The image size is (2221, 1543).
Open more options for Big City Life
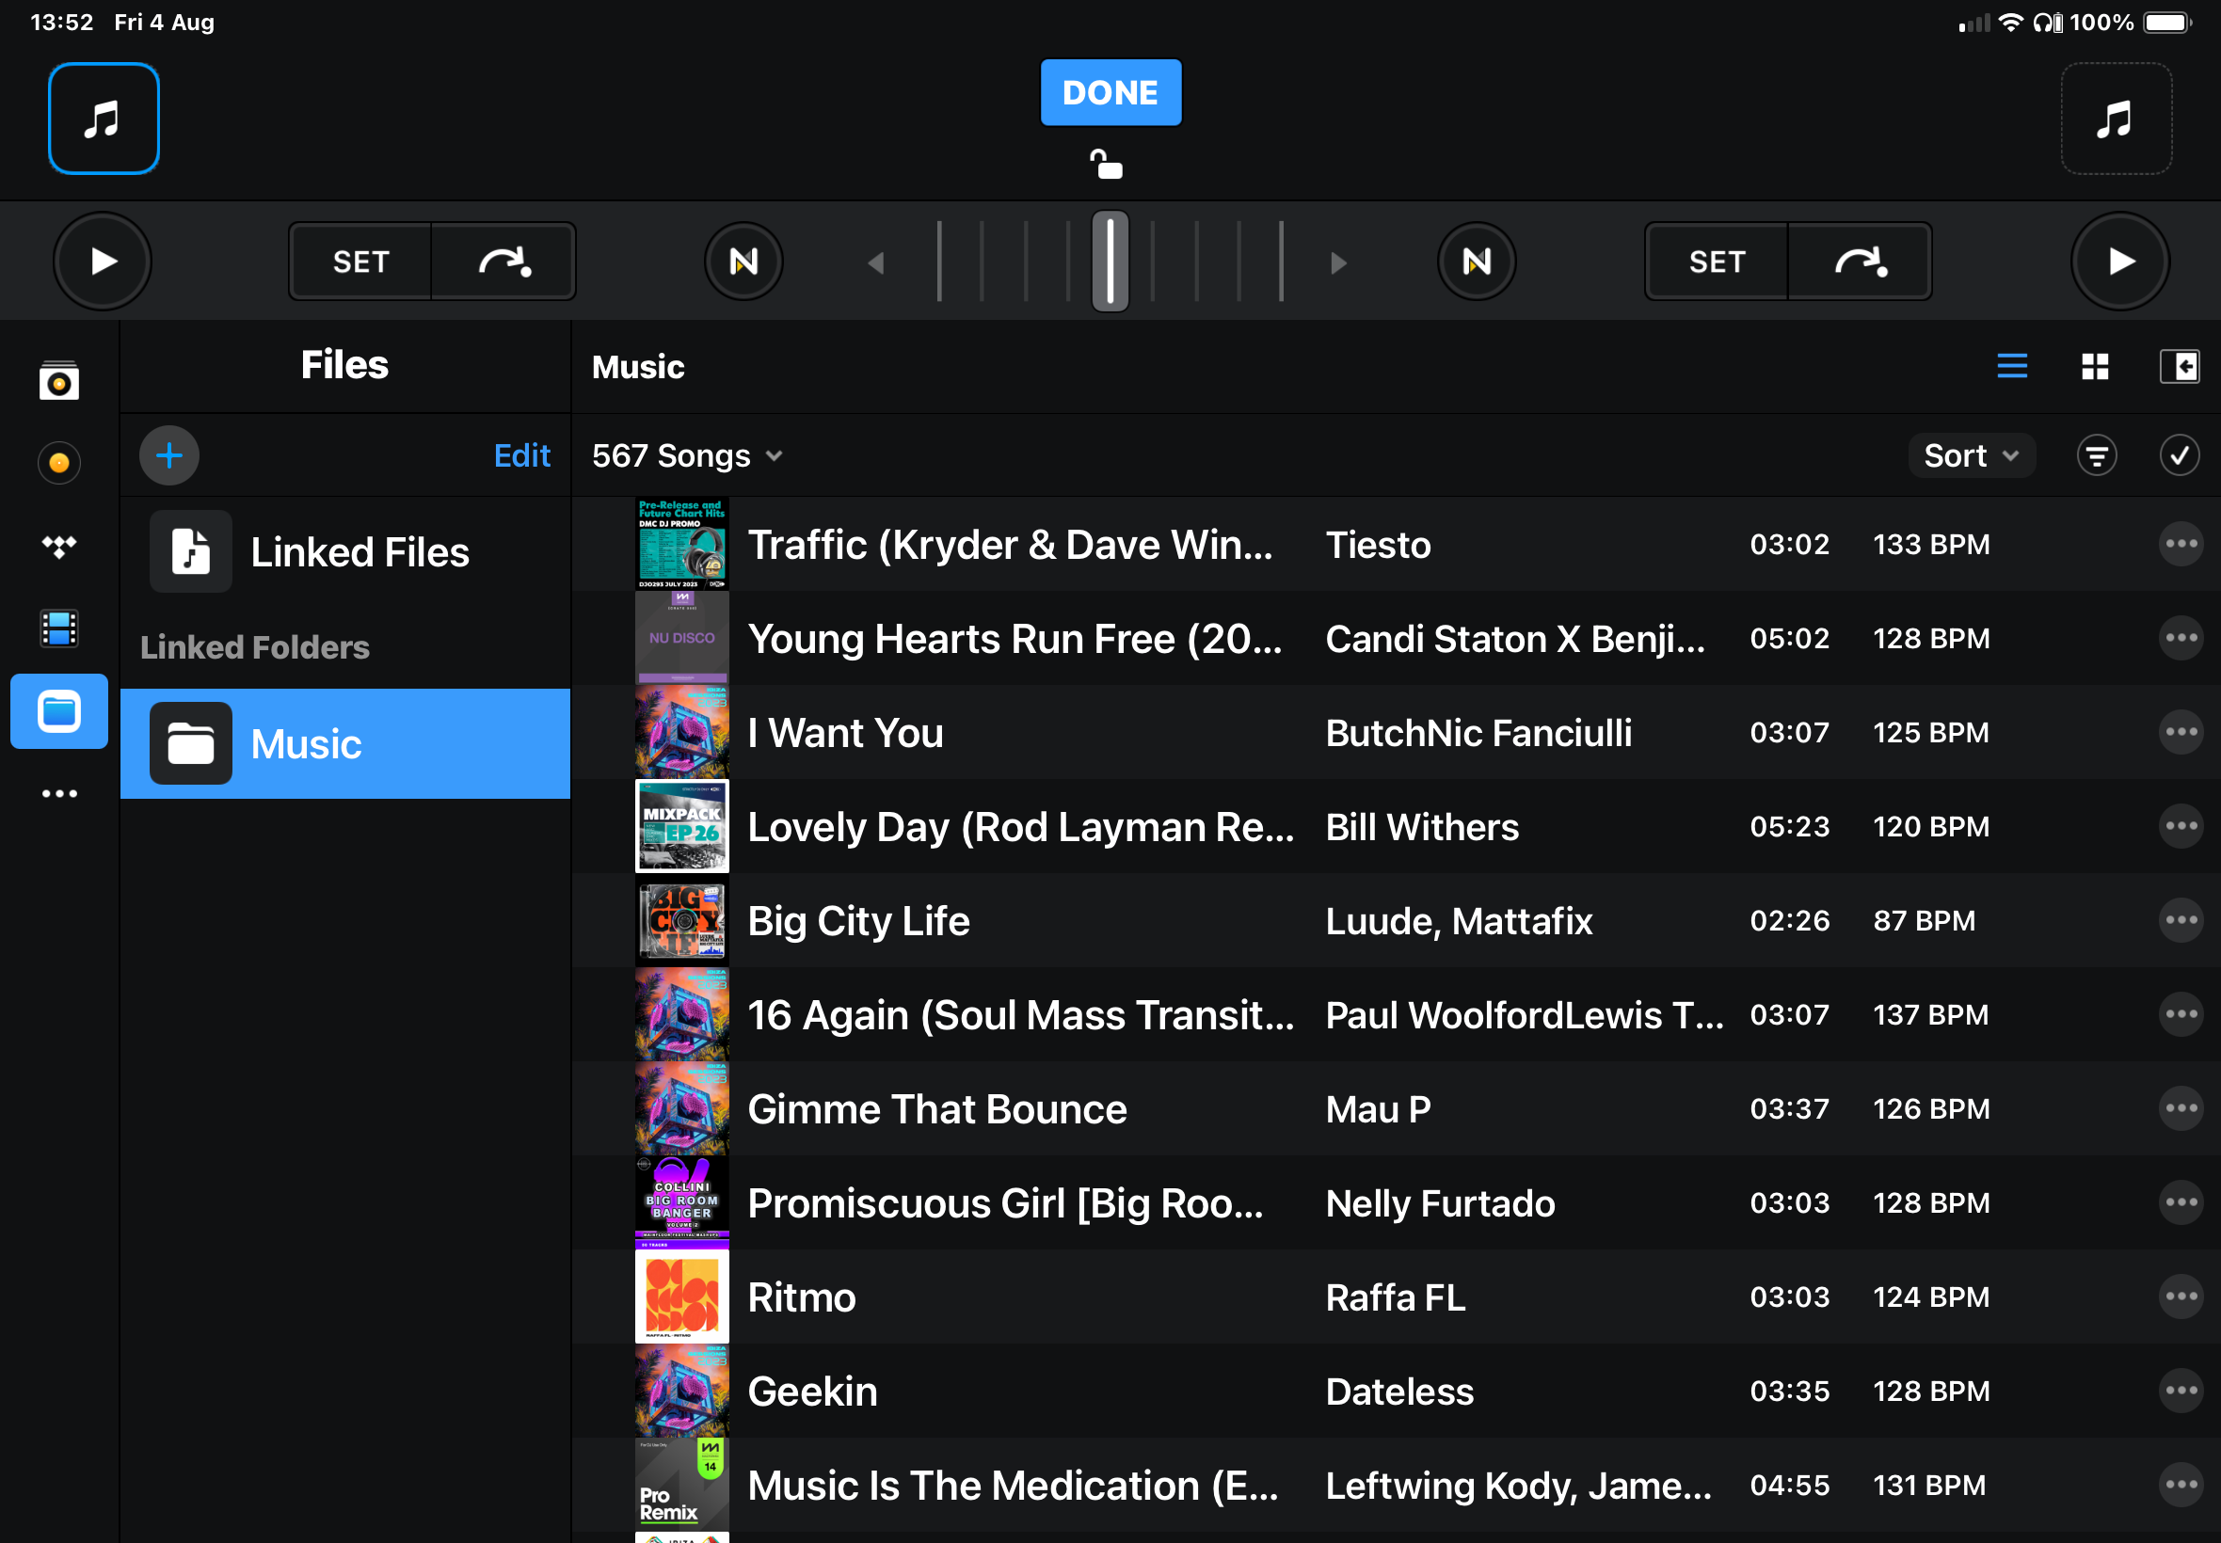coord(2180,920)
